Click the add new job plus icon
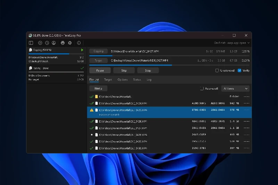Image resolution: width=278 pixels, height=185 pixels. pyautogui.click(x=40, y=43)
